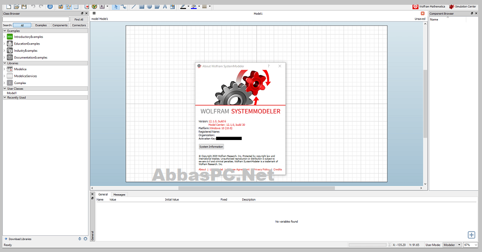Click the plus icon at bottom right

pos(471,235)
